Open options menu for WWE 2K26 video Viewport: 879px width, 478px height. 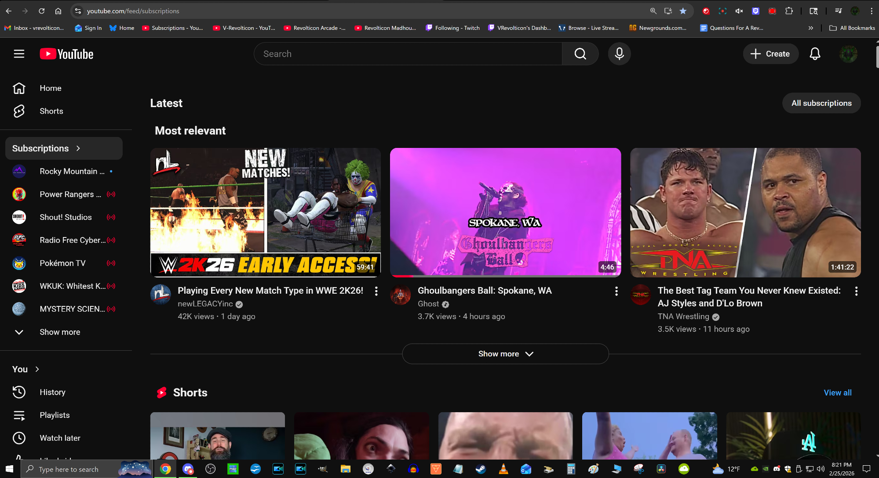point(376,291)
